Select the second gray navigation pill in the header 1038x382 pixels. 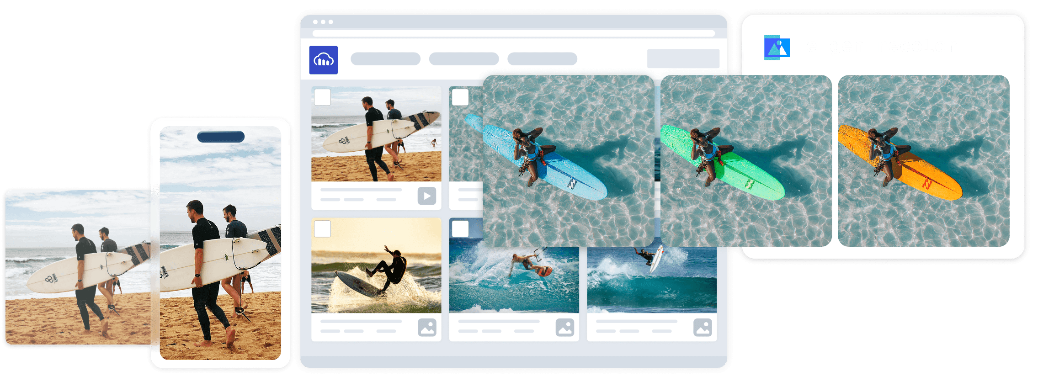[x=463, y=59]
